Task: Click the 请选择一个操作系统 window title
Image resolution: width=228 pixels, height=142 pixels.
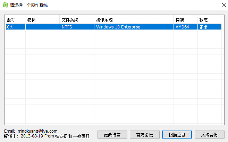Action: point(29,5)
